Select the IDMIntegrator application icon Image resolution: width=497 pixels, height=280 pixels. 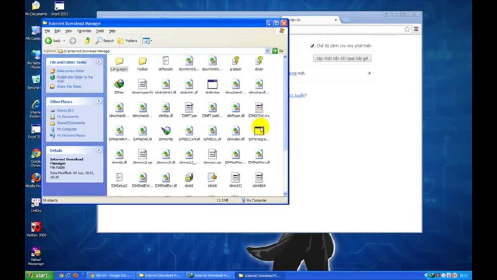coord(259,131)
